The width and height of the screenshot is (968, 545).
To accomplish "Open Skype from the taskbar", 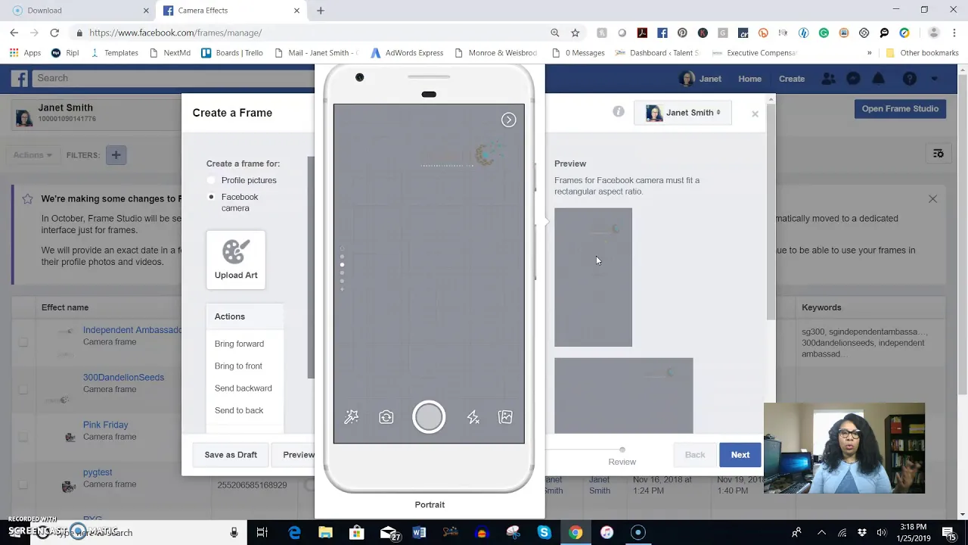I will (544, 533).
